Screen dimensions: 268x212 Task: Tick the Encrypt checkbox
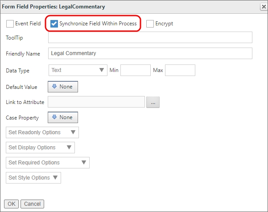tap(150, 24)
